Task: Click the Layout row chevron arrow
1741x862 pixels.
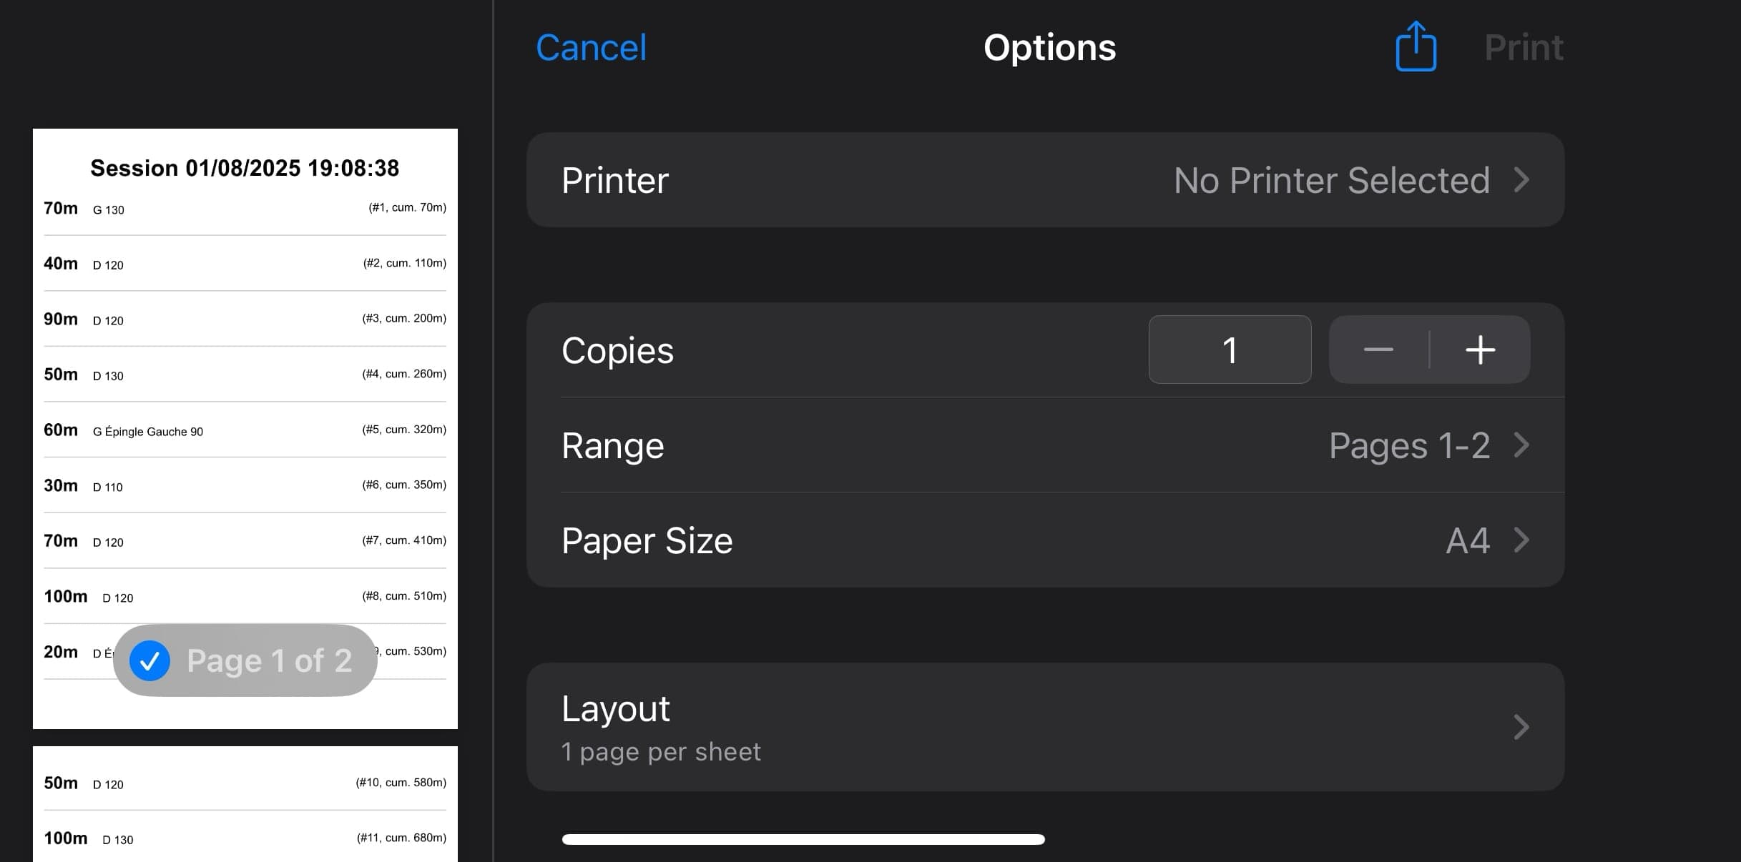Action: click(x=1521, y=727)
